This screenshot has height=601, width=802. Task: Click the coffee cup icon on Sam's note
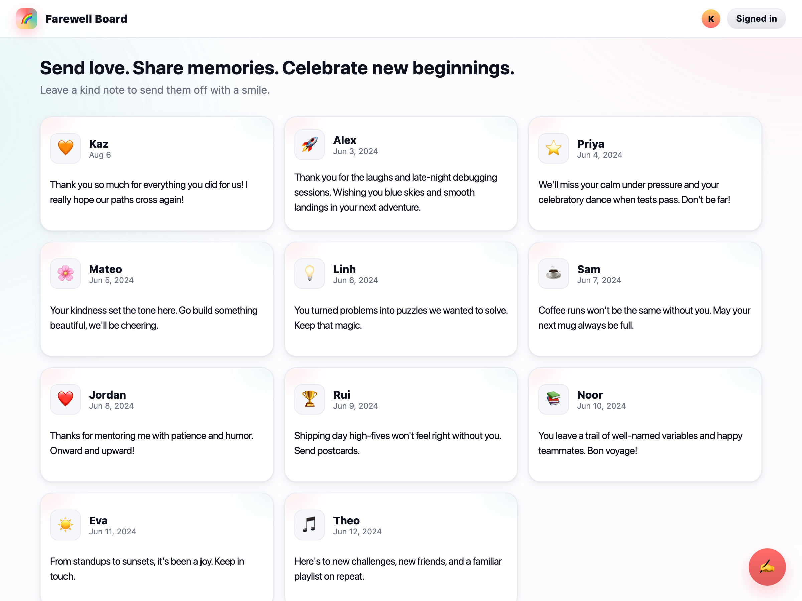click(553, 273)
